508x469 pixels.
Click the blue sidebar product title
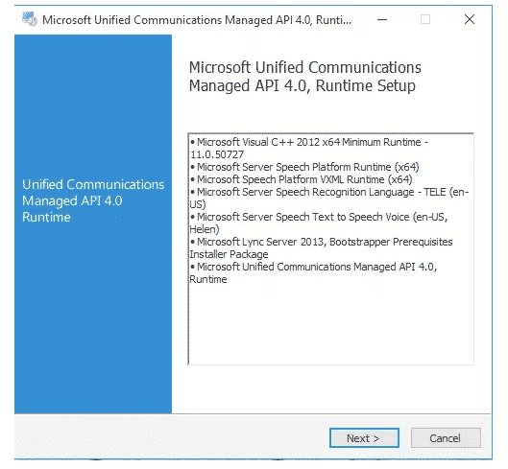coord(93,200)
